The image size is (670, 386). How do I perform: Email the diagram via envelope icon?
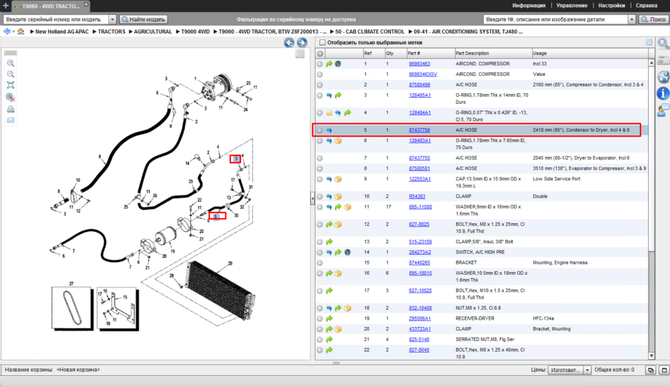[x=11, y=120]
